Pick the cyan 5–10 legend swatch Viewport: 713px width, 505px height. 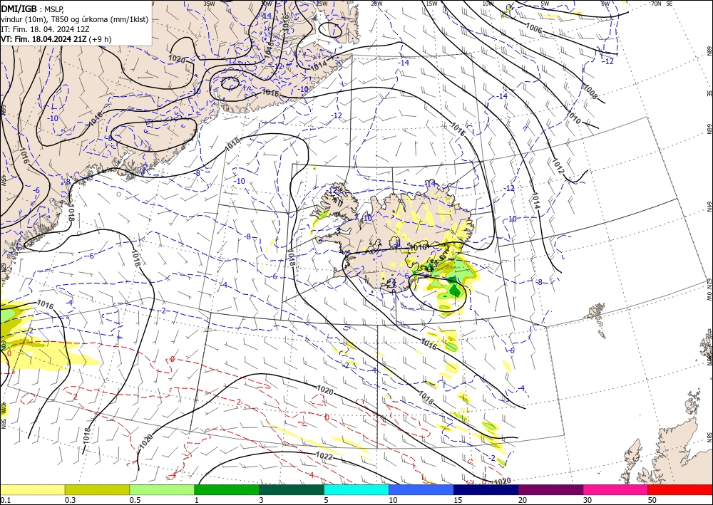click(x=356, y=489)
